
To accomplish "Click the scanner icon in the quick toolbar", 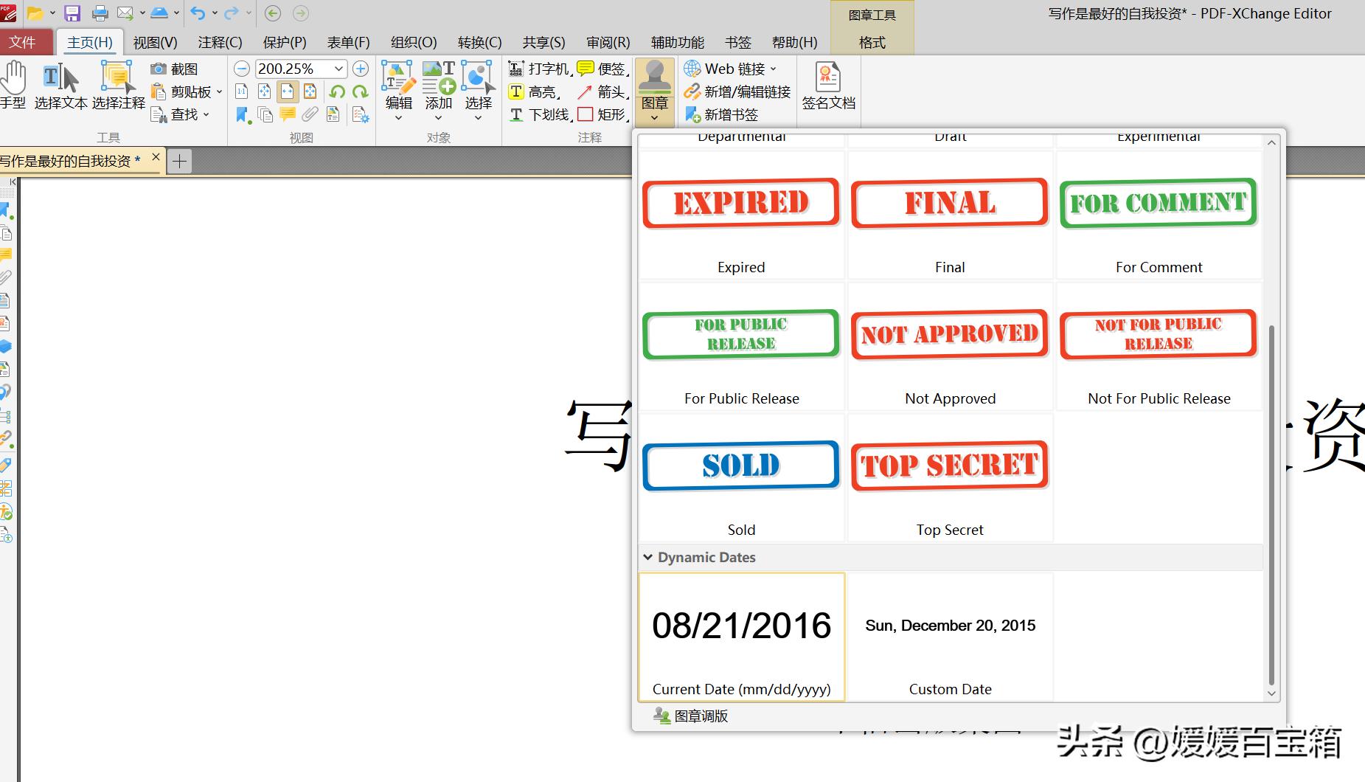I will coord(159,13).
